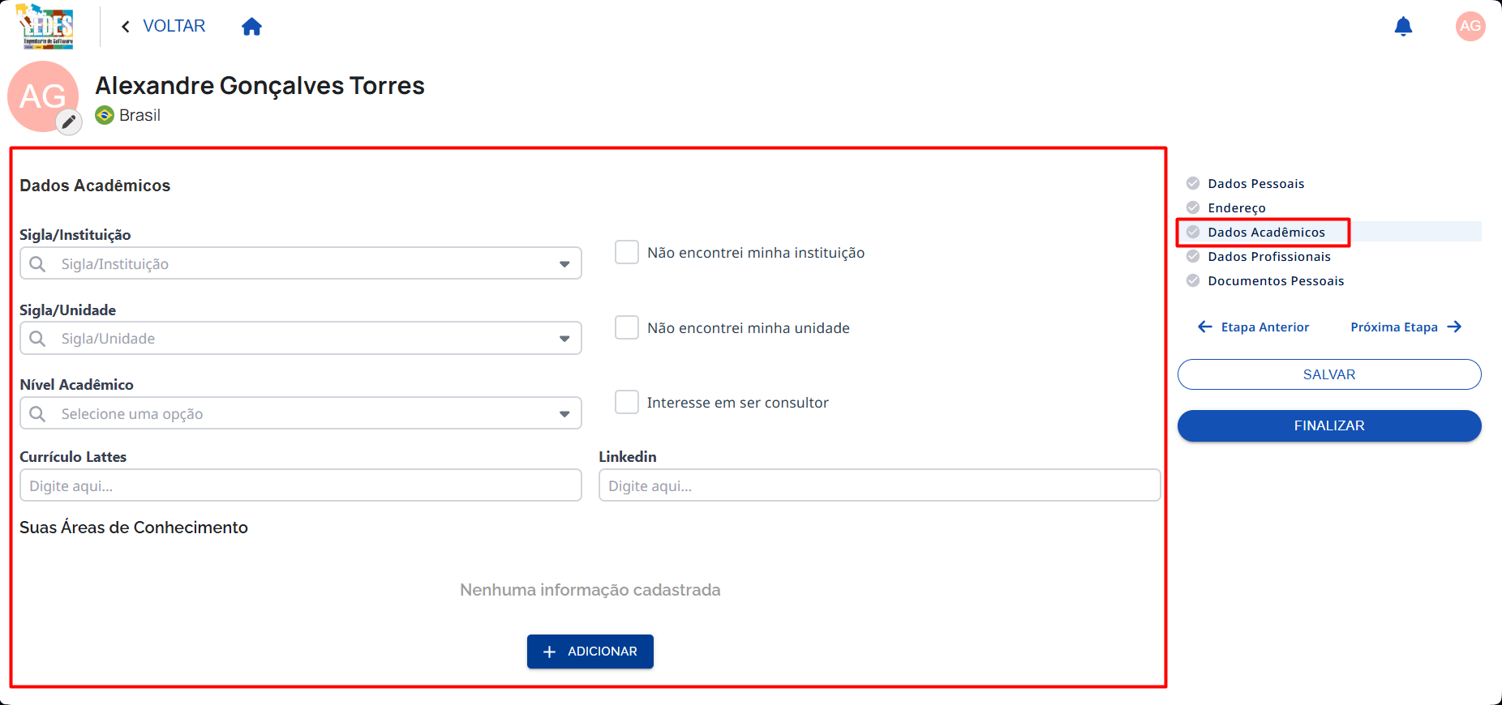Click the plus icon on ADICIONAR button
The image size is (1502, 705).
[x=549, y=652]
